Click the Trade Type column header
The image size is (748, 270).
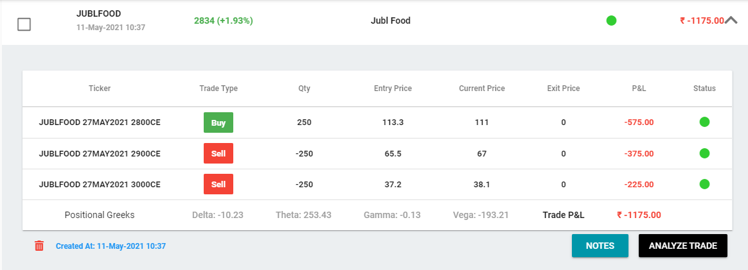pyautogui.click(x=218, y=88)
